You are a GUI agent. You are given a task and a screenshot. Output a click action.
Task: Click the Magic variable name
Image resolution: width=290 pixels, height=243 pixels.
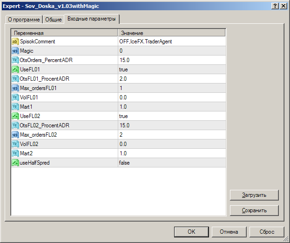27,51
